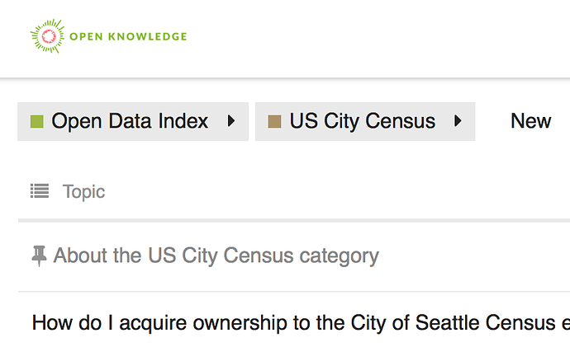Click the word "Index" in the category dropdown
Viewport: 570px width, 347px height.
point(184,122)
